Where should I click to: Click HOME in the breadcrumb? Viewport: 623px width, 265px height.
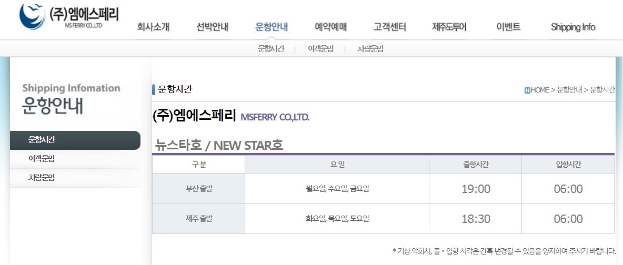(540, 90)
